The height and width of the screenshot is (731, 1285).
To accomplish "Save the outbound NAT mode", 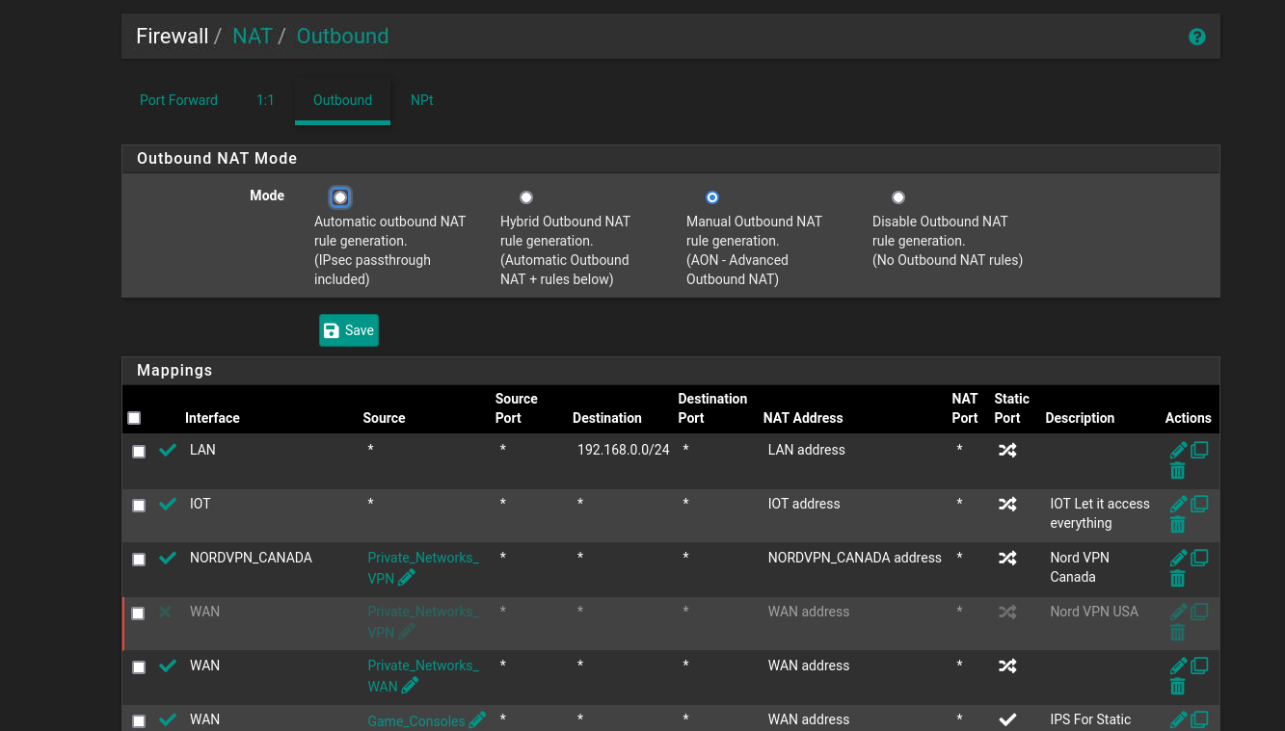I will point(349,330).
